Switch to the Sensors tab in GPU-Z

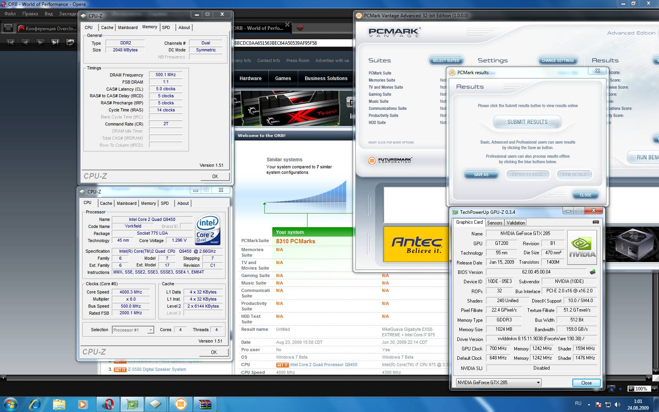pos(495,222)
